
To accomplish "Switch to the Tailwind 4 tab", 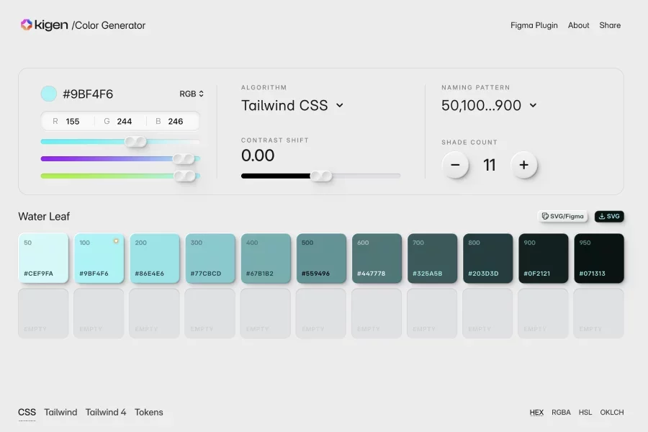I will [106, 413].
